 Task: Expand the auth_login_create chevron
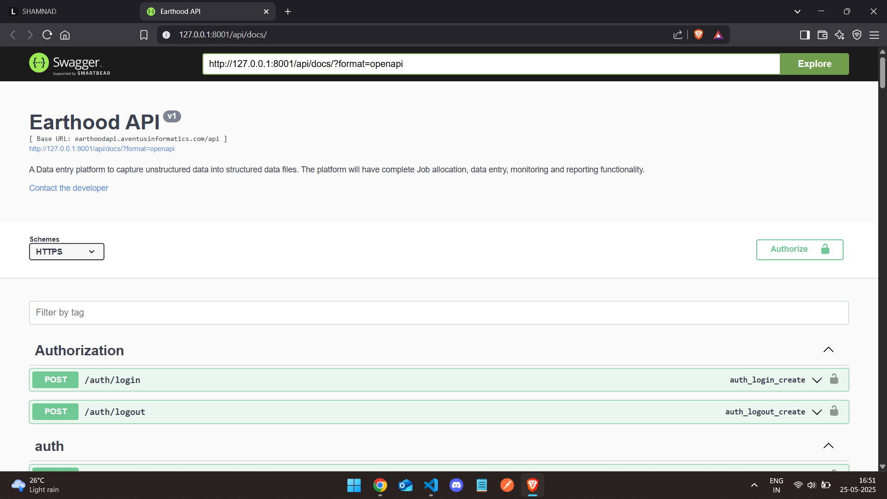pyautogui.click(x=817, y=380)
